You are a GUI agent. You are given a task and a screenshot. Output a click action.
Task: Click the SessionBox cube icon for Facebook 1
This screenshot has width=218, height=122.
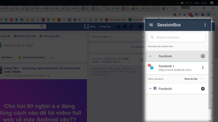pyautogui.click(x=152, y=68)
